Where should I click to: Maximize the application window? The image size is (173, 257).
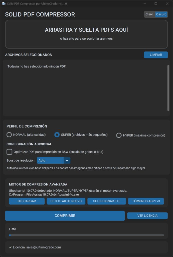(156, 4)
